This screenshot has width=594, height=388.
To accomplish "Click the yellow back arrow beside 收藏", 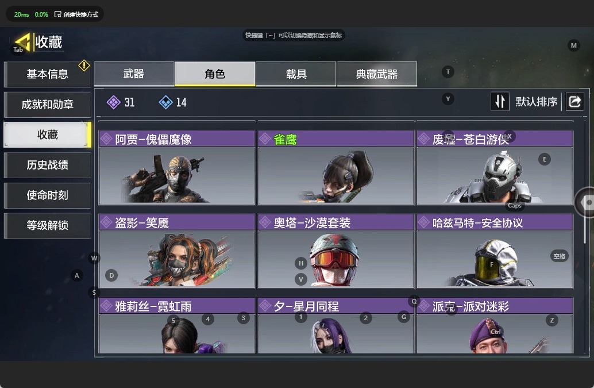I will coord(22,42).
